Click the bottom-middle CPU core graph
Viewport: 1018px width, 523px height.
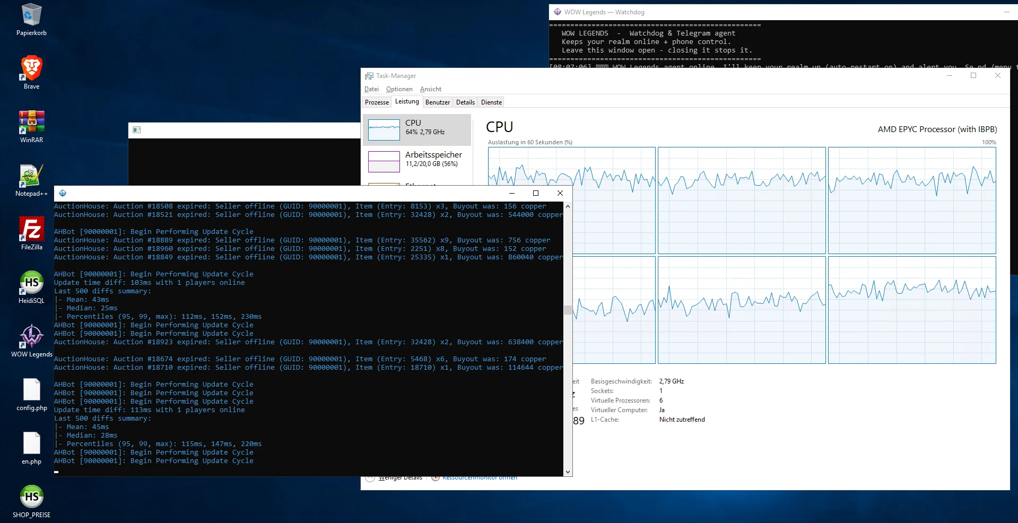(742, 310)
